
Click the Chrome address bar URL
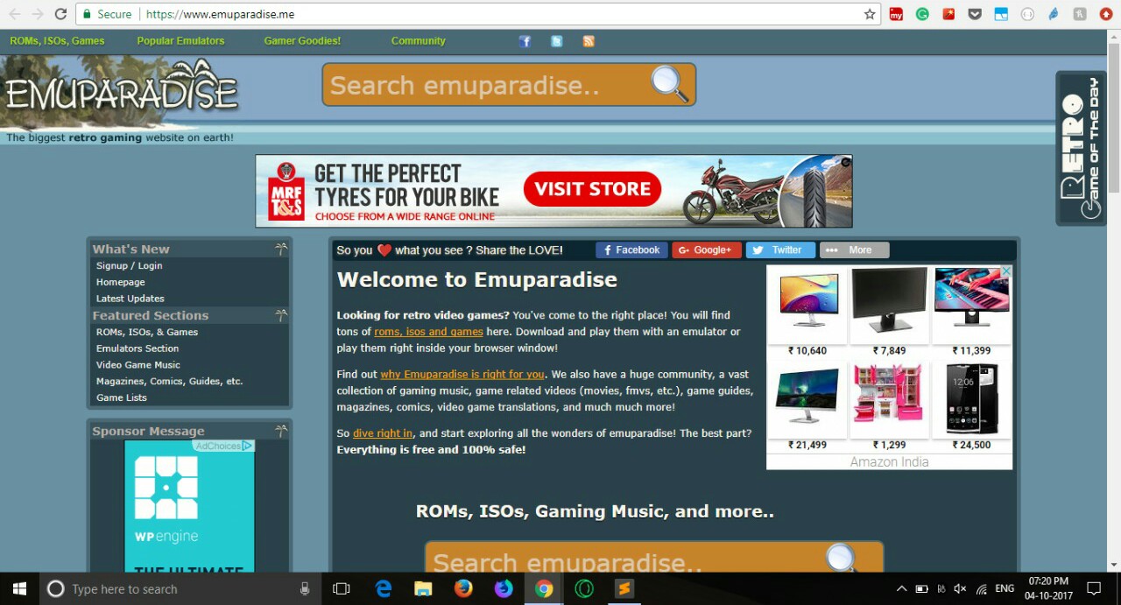click(x=219, y=14)
